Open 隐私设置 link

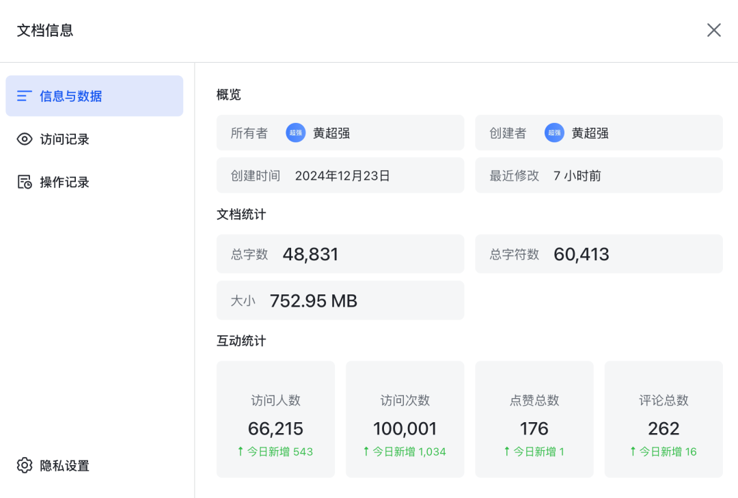pyautogui.click(x=64, y=466)
